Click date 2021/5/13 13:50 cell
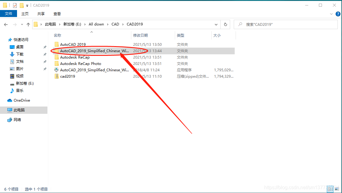This screenshot has height=193, width=342. 147,44
